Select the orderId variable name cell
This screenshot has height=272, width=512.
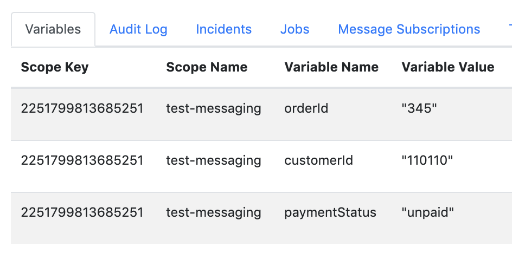[x=306, y=108]
